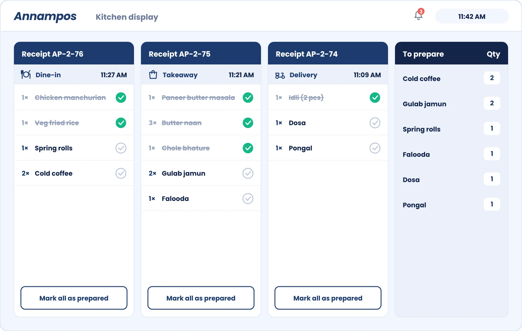Viewport: 522px width, 331px height.
Task: Mark Dosa as prepared in AP-2-74
Action: (375, 123)
